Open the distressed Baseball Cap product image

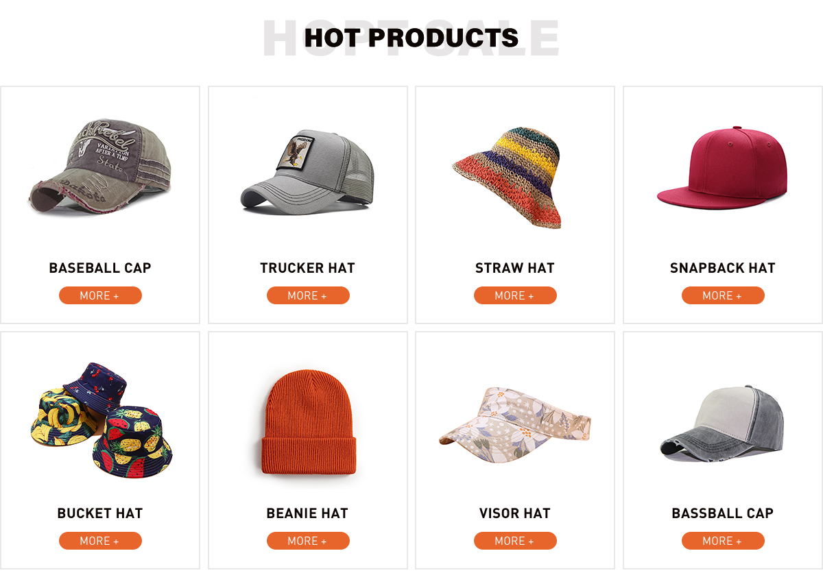[100, 167]
